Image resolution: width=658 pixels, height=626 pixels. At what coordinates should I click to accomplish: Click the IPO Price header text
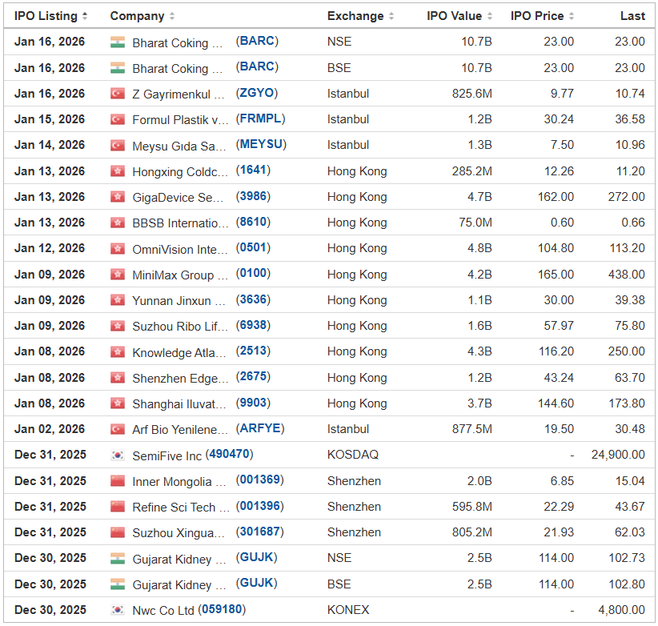536,16
